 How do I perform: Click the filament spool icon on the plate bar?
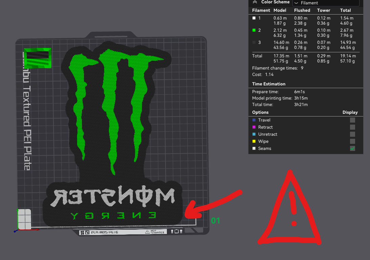(172, 232)
